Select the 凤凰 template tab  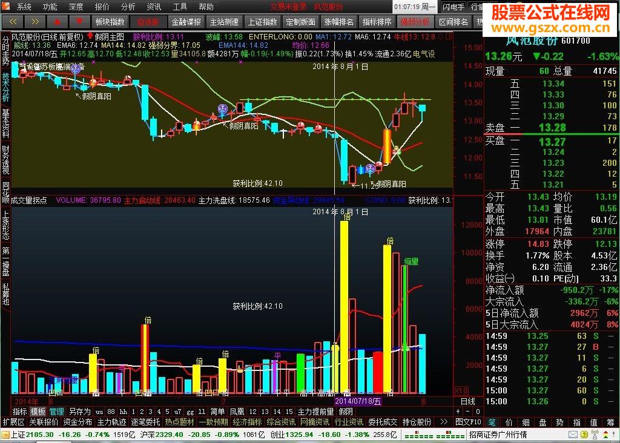(237, 412)
